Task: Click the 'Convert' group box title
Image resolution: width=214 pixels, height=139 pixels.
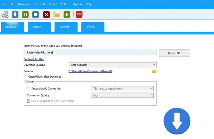Action: [31, 82]
